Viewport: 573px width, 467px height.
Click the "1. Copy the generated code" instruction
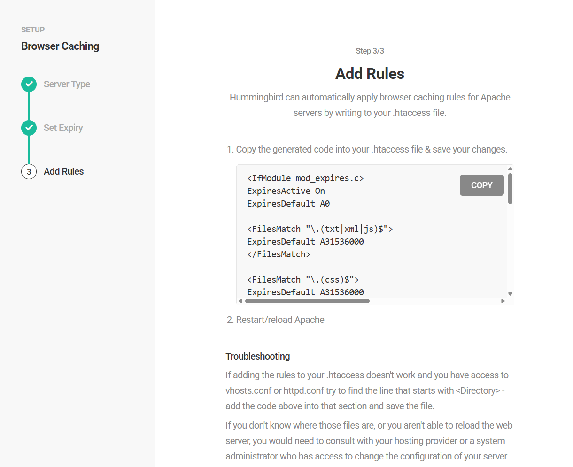(x=367, y=149)
